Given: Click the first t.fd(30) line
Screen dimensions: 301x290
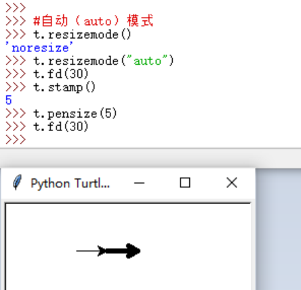Looking at the screenshot, I should point(61,74).
